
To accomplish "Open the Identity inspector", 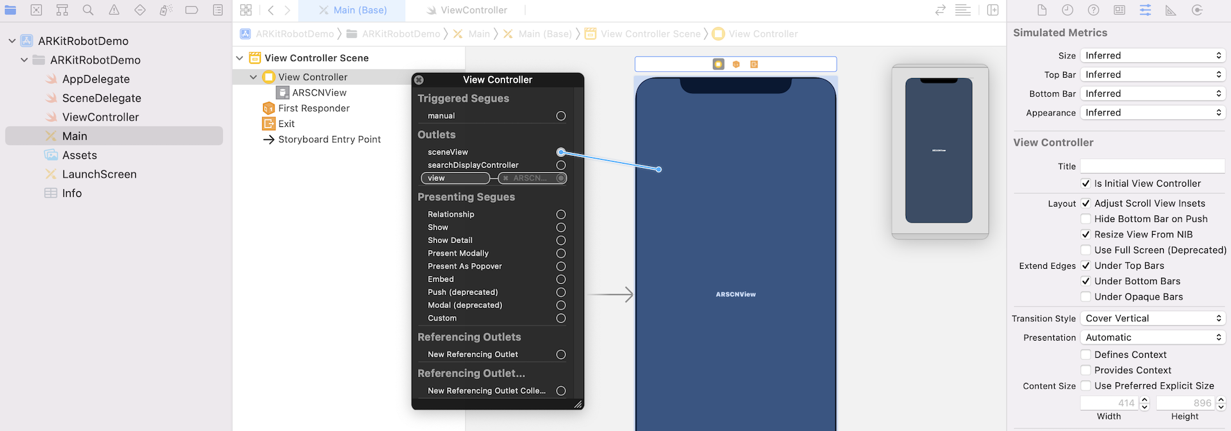I will (x=1119, y=10).
